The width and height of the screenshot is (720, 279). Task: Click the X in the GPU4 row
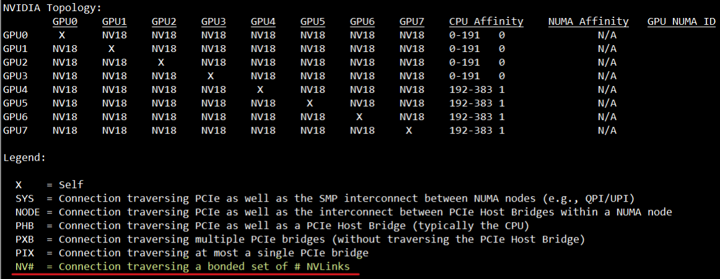click(x=260, y=90)
